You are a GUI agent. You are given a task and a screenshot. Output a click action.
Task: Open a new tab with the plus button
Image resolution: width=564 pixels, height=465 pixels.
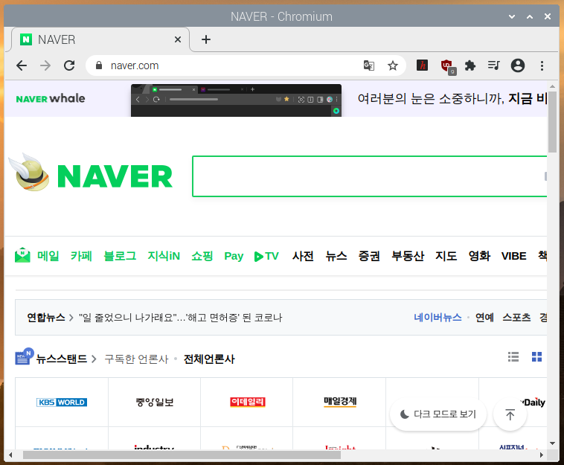click(206, 39)
